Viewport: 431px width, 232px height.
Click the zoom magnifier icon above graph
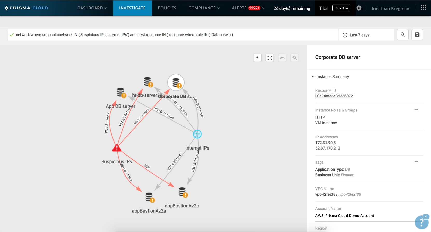point(294,58)
